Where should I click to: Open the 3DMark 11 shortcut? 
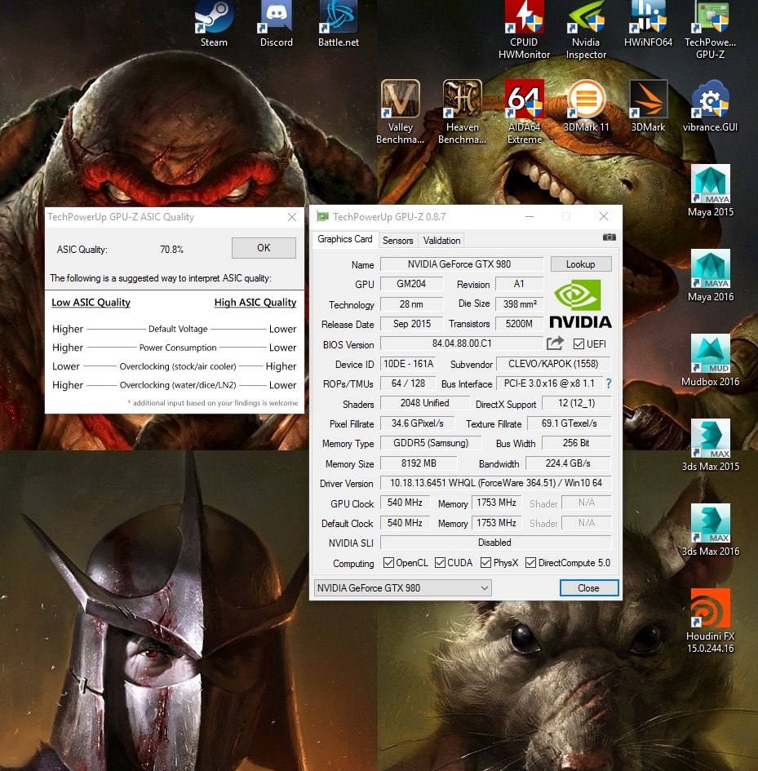pos(586,106)
